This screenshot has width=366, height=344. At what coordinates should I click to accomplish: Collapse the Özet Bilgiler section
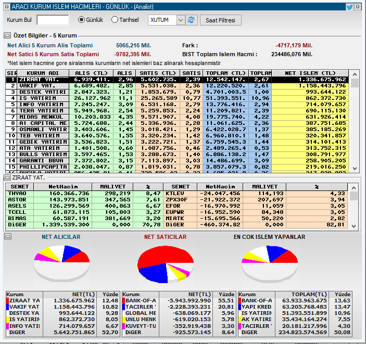[x=7, y=36]
